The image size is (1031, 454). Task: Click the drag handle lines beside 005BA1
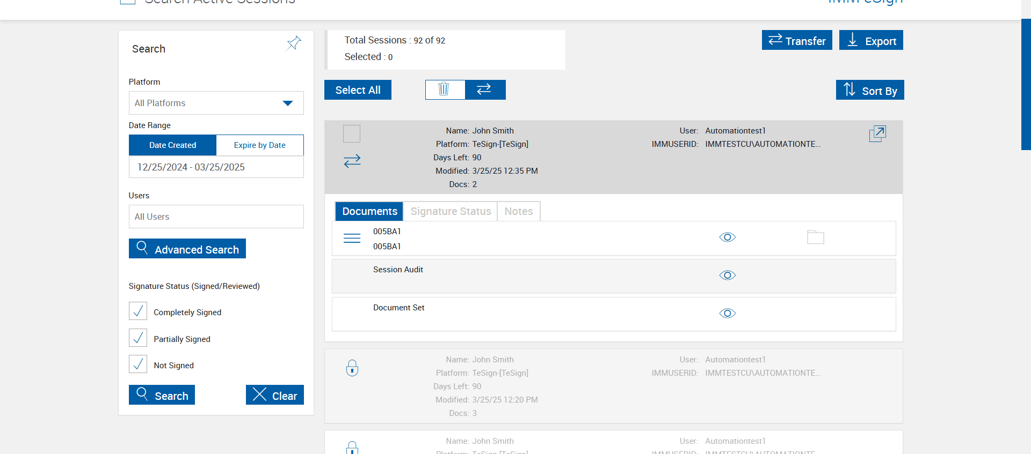click(352, 239)
